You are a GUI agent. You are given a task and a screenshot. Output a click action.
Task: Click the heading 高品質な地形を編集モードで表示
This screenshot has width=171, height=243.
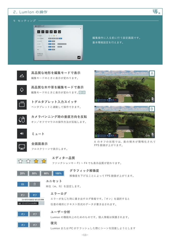tap(56, 73)
